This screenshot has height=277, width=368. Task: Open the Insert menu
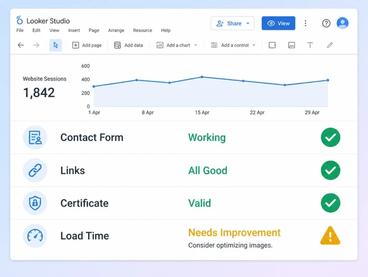(x=74, y=30)
